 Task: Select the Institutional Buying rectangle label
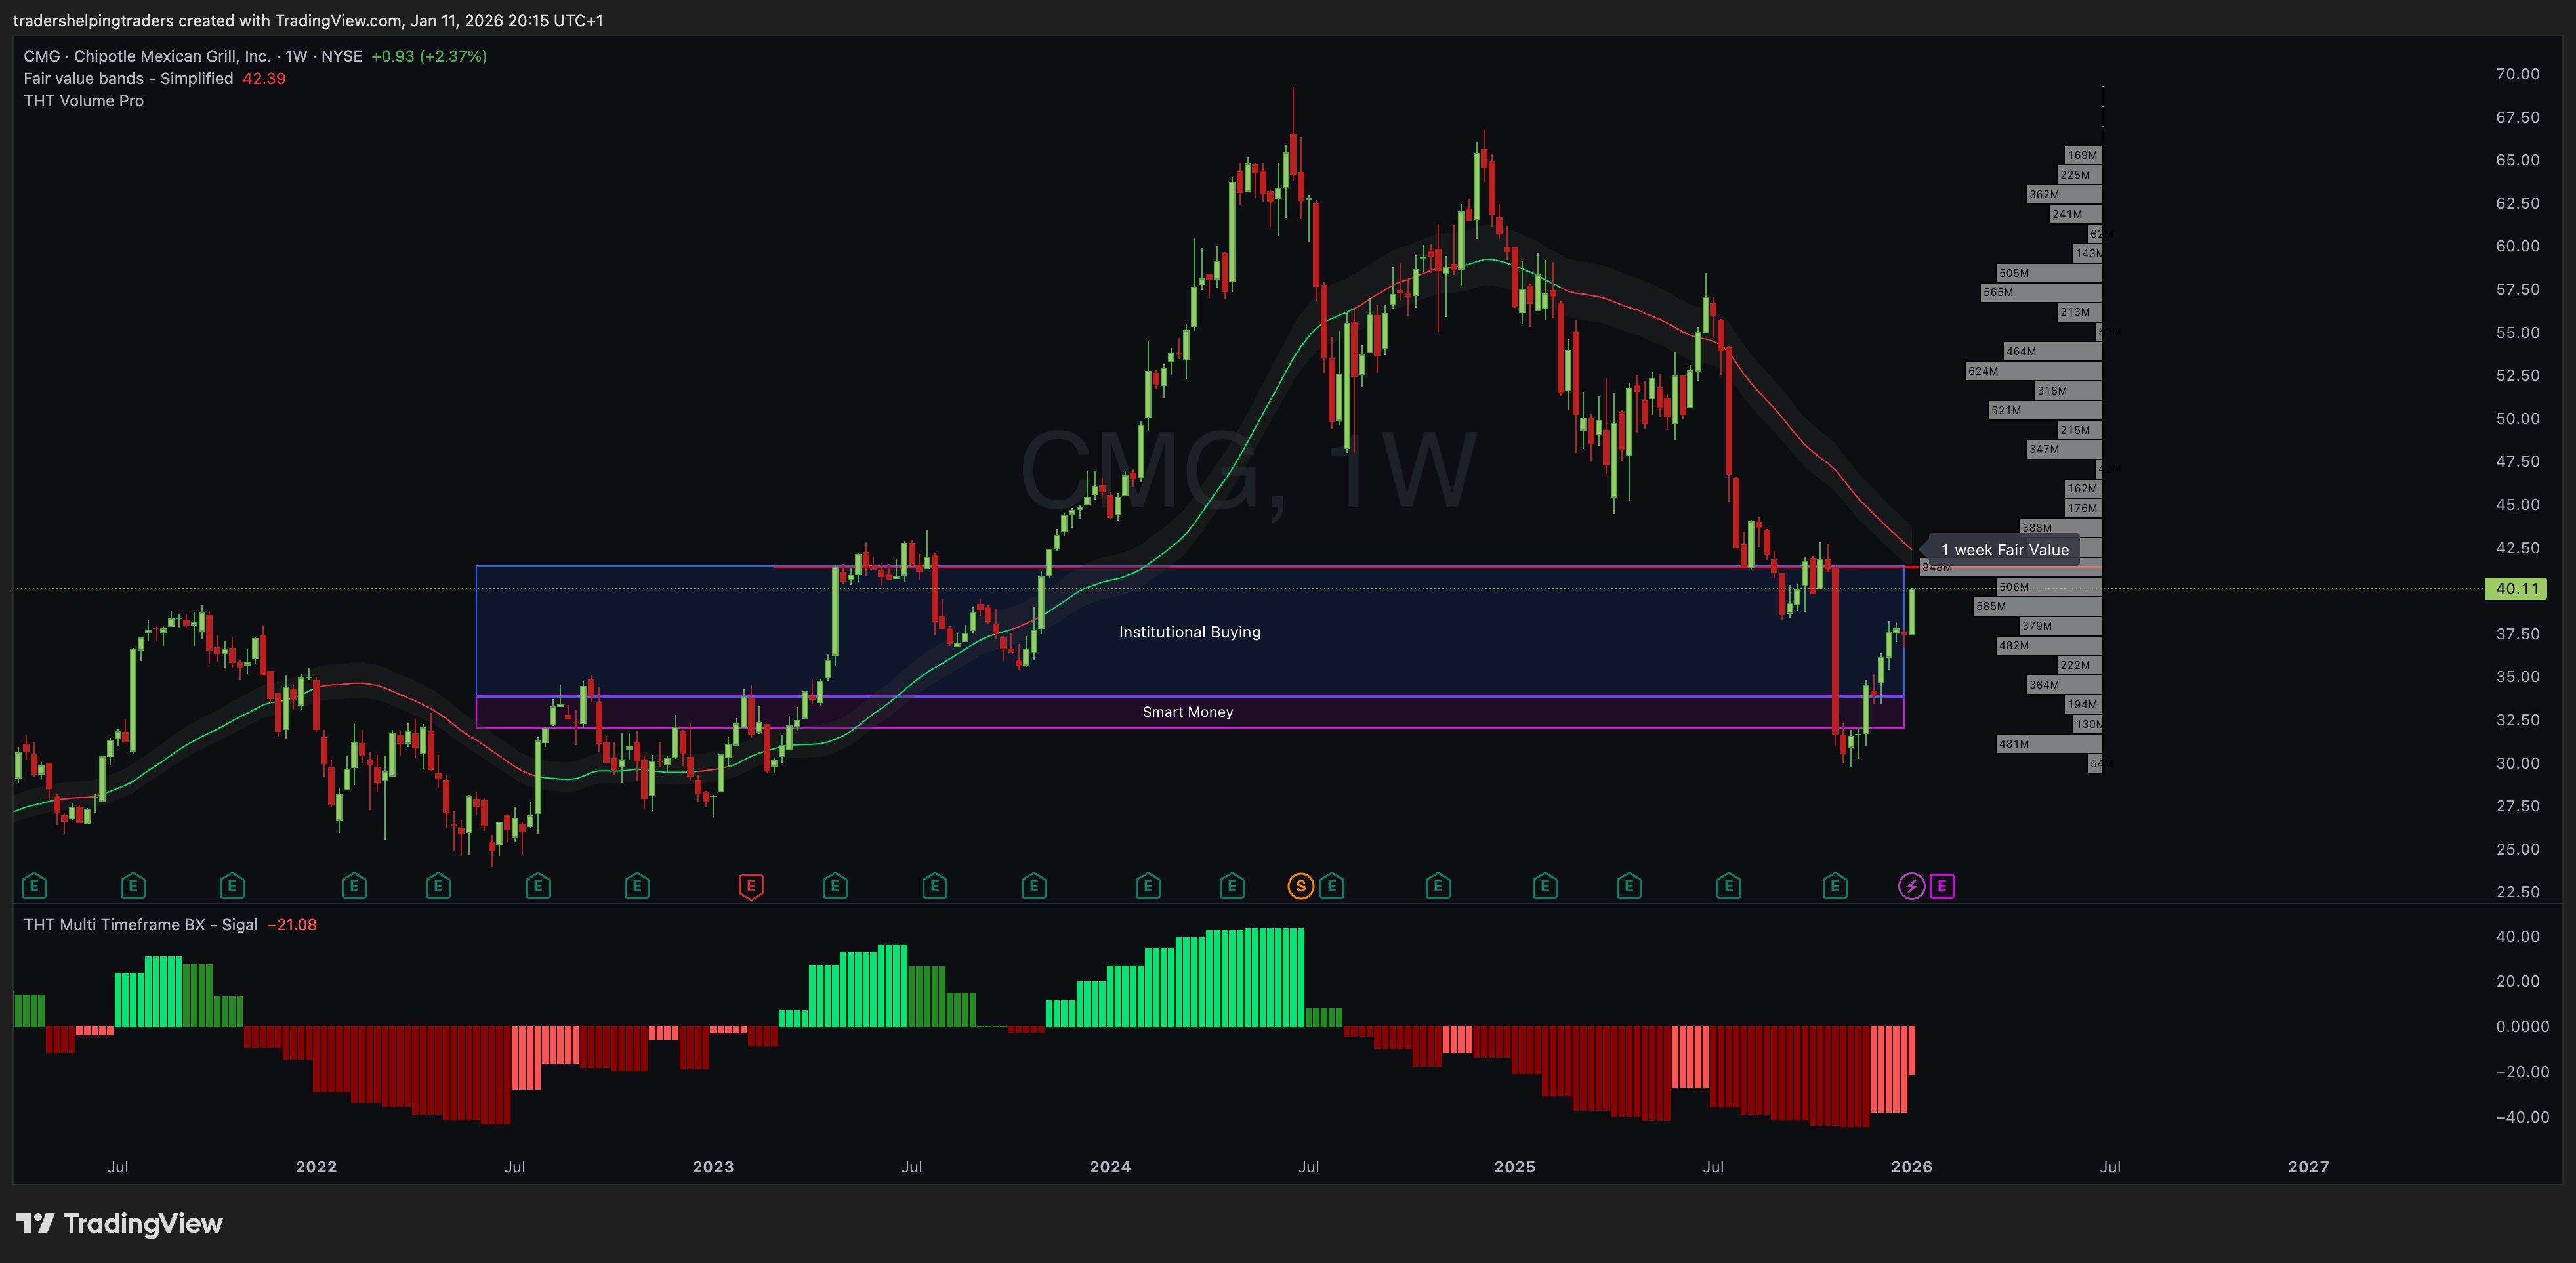click(x=1189, y=631)
